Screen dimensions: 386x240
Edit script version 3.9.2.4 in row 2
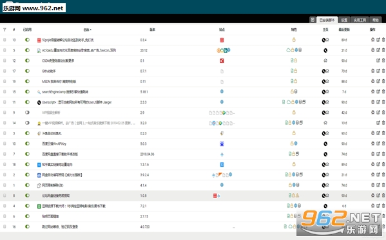tap(378, 174)
